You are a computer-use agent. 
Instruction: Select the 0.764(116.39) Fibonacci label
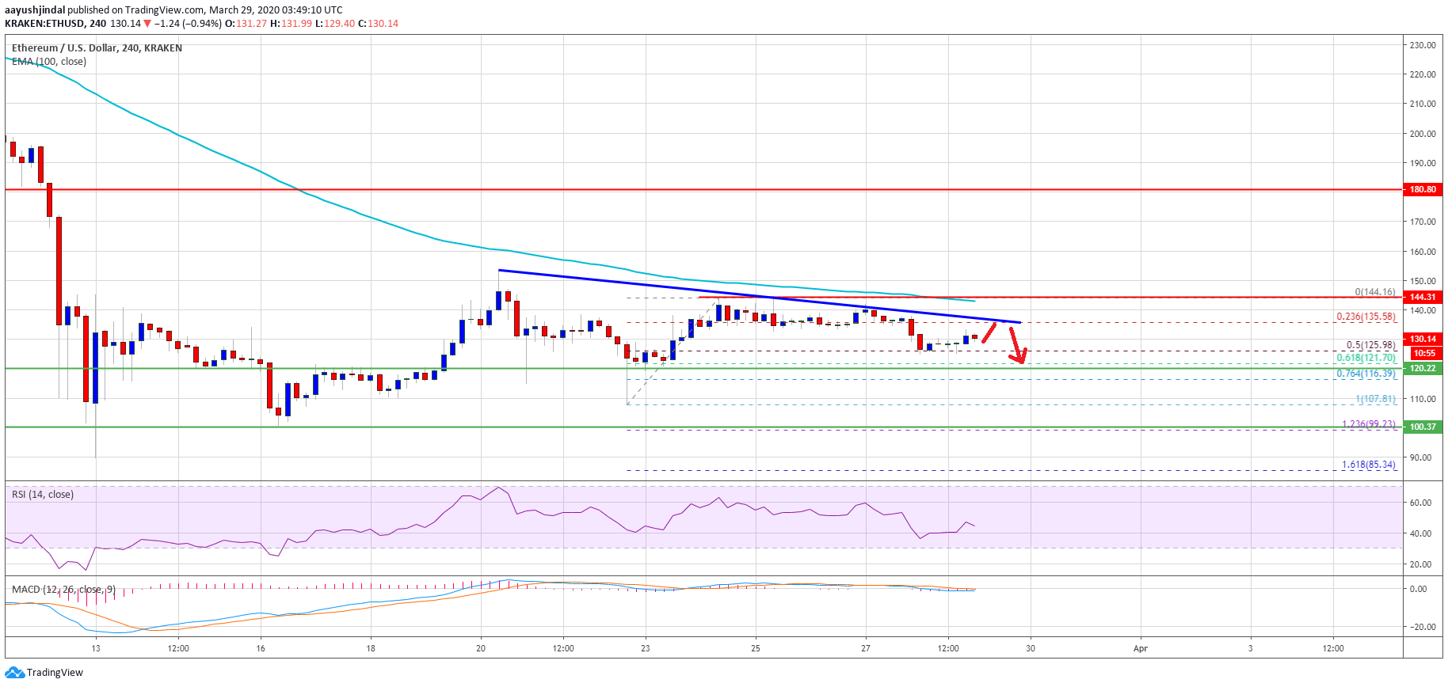1366,374
